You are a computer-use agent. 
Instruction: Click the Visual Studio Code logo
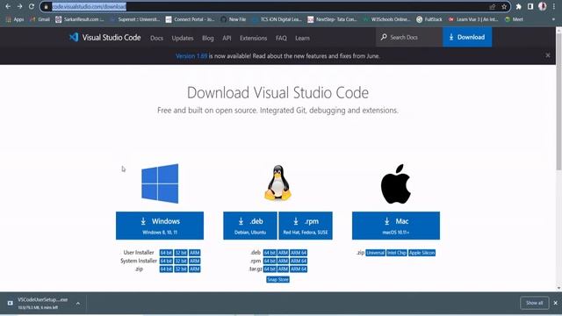(104, 37)
